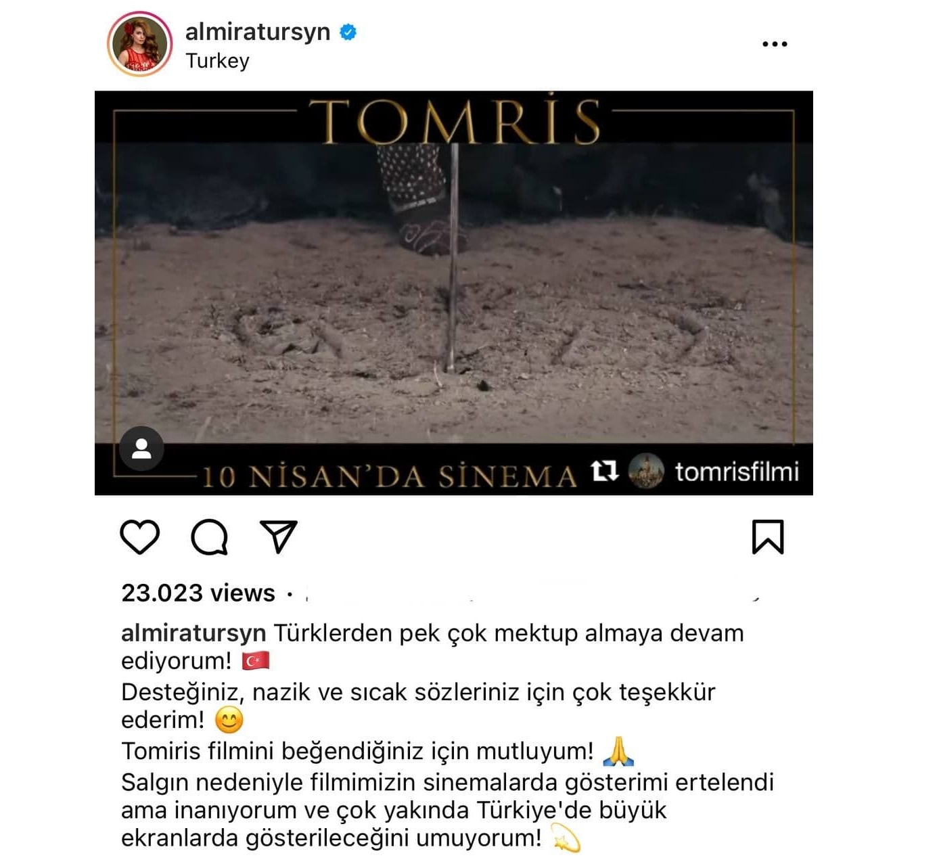Share post via paper plane icon
The height and width of the screenshot is (866, 939).
[279, 537]
